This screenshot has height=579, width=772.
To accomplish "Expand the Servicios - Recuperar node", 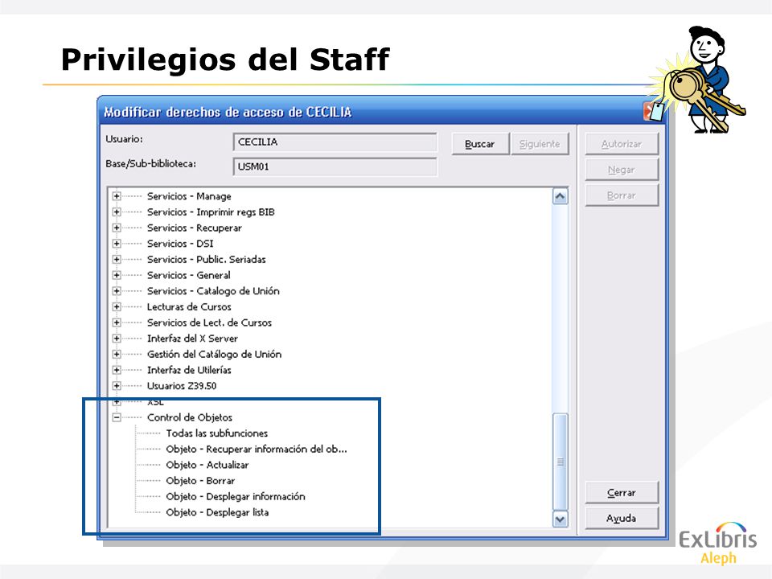I will click(x=117, y=228).
